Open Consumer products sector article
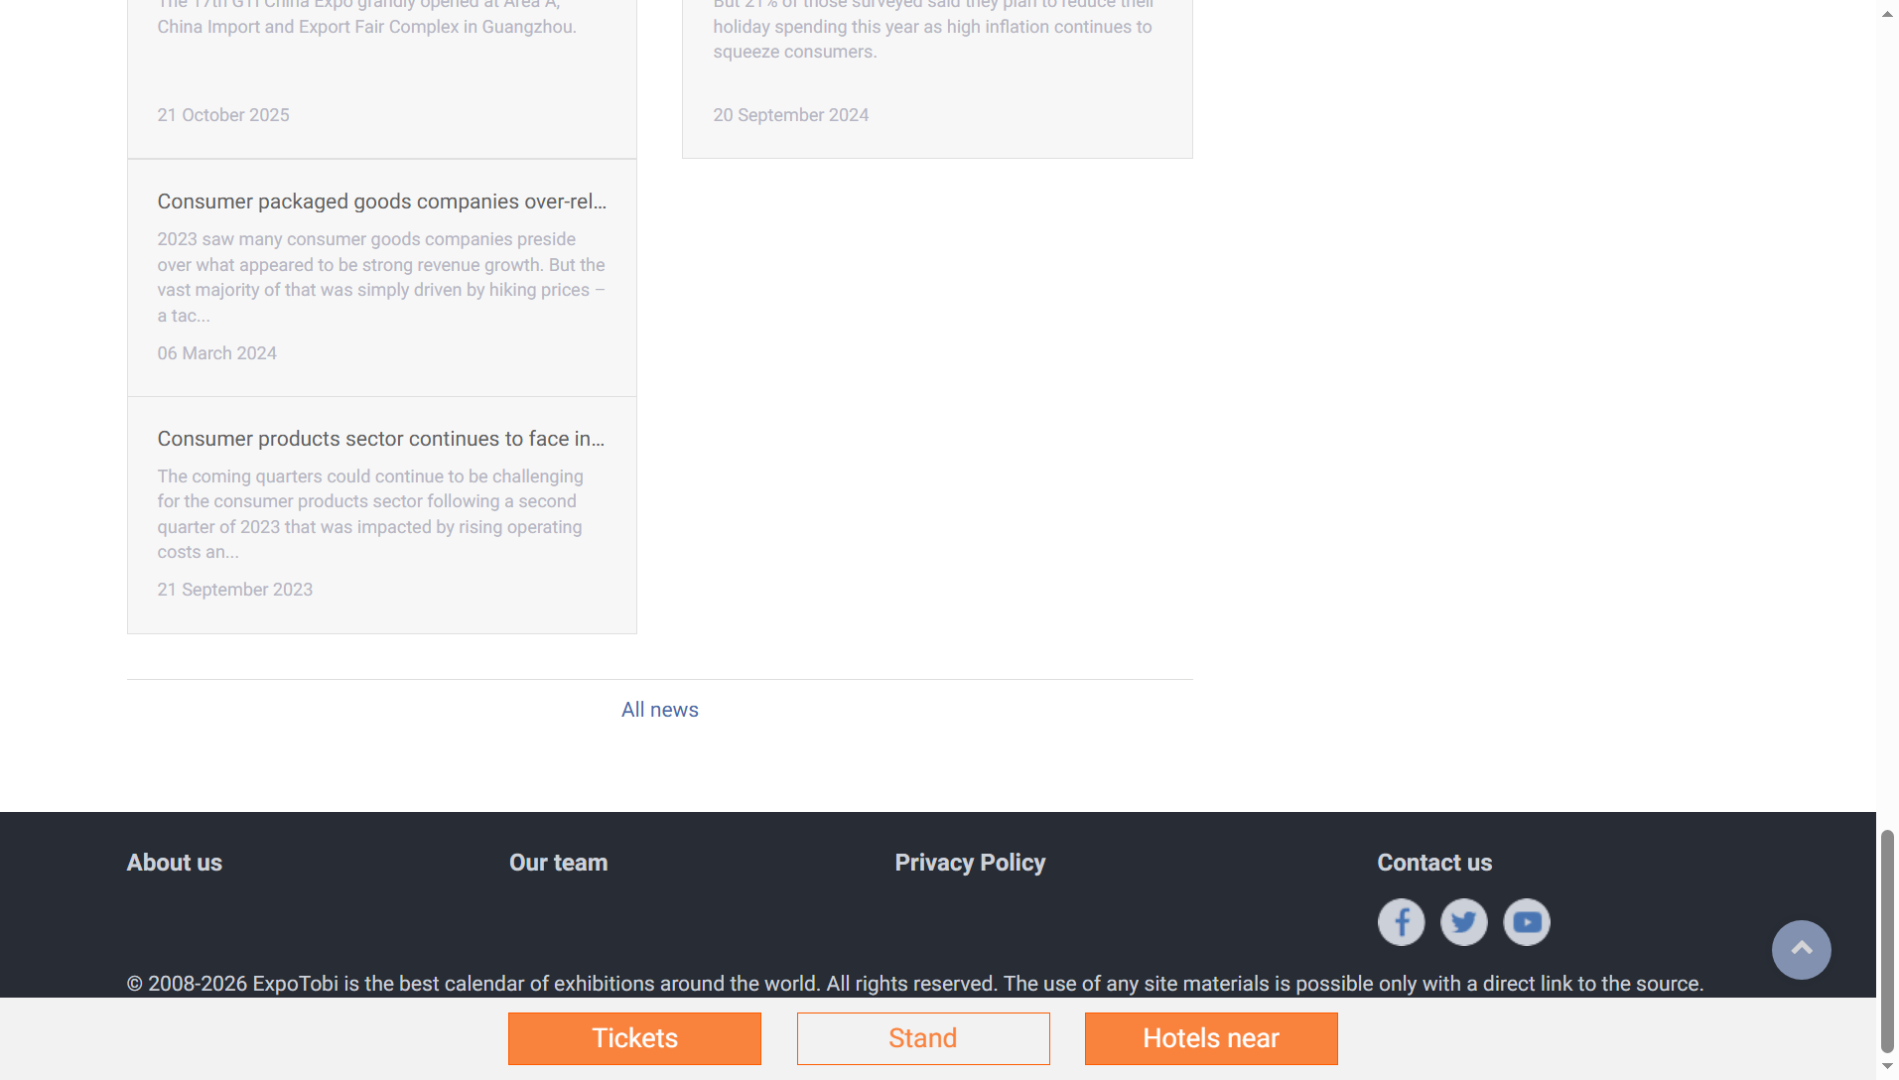This screenshot has width=1899, height=1080. point(380,439)
